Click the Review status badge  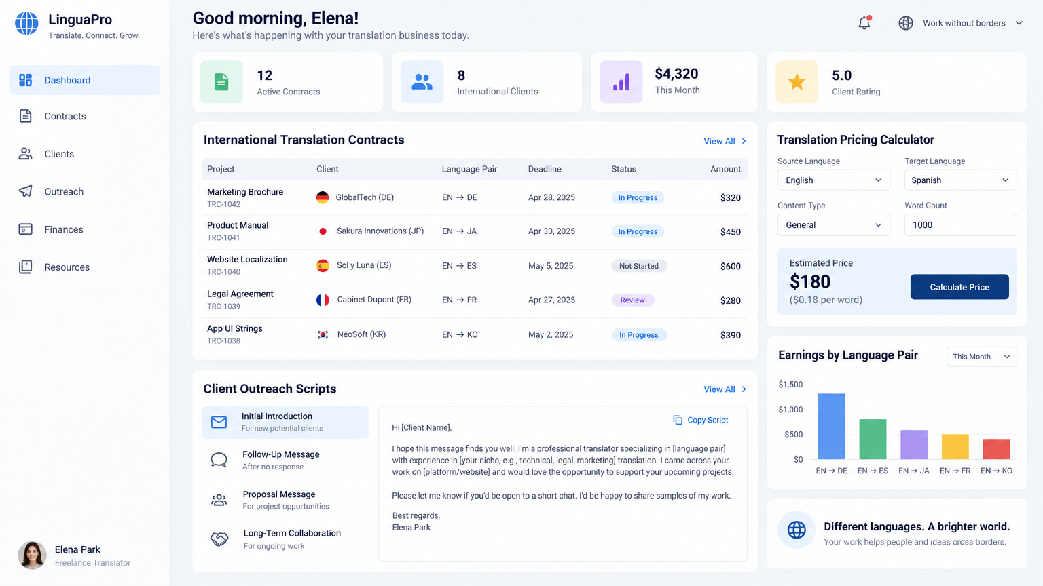[x=633, y=300]
